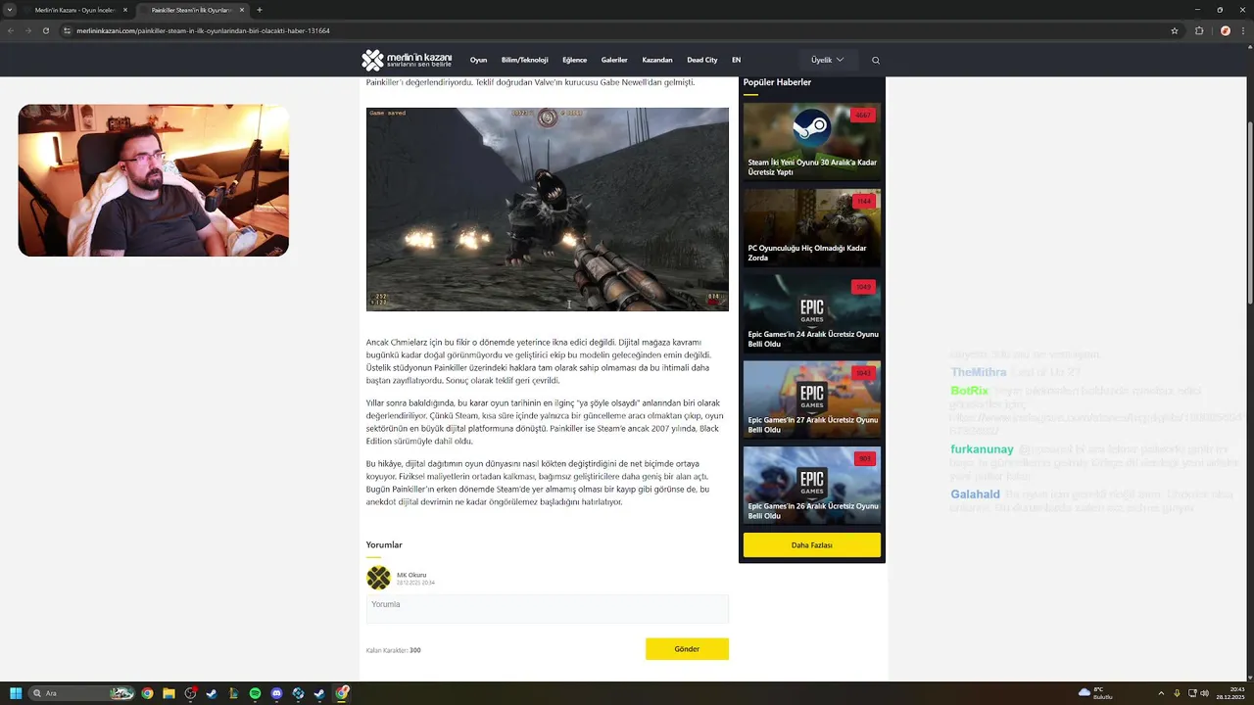
Task: Open the Windows Start menu
Action: coord(16,693)
